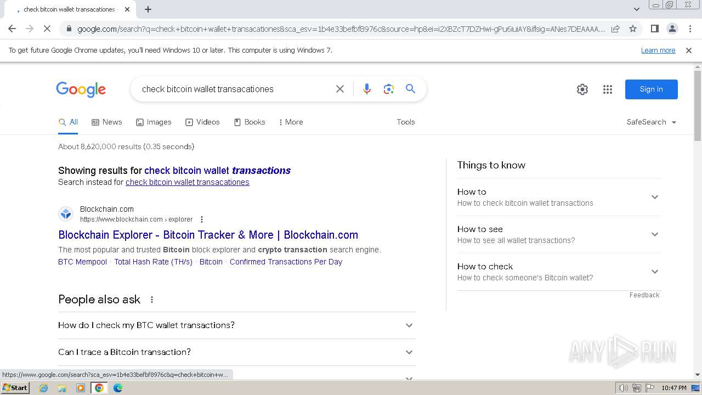Open the Chrome profile menu
This screenshot has height=395, width=702.
pyautogui.click(x=672, y=29)
